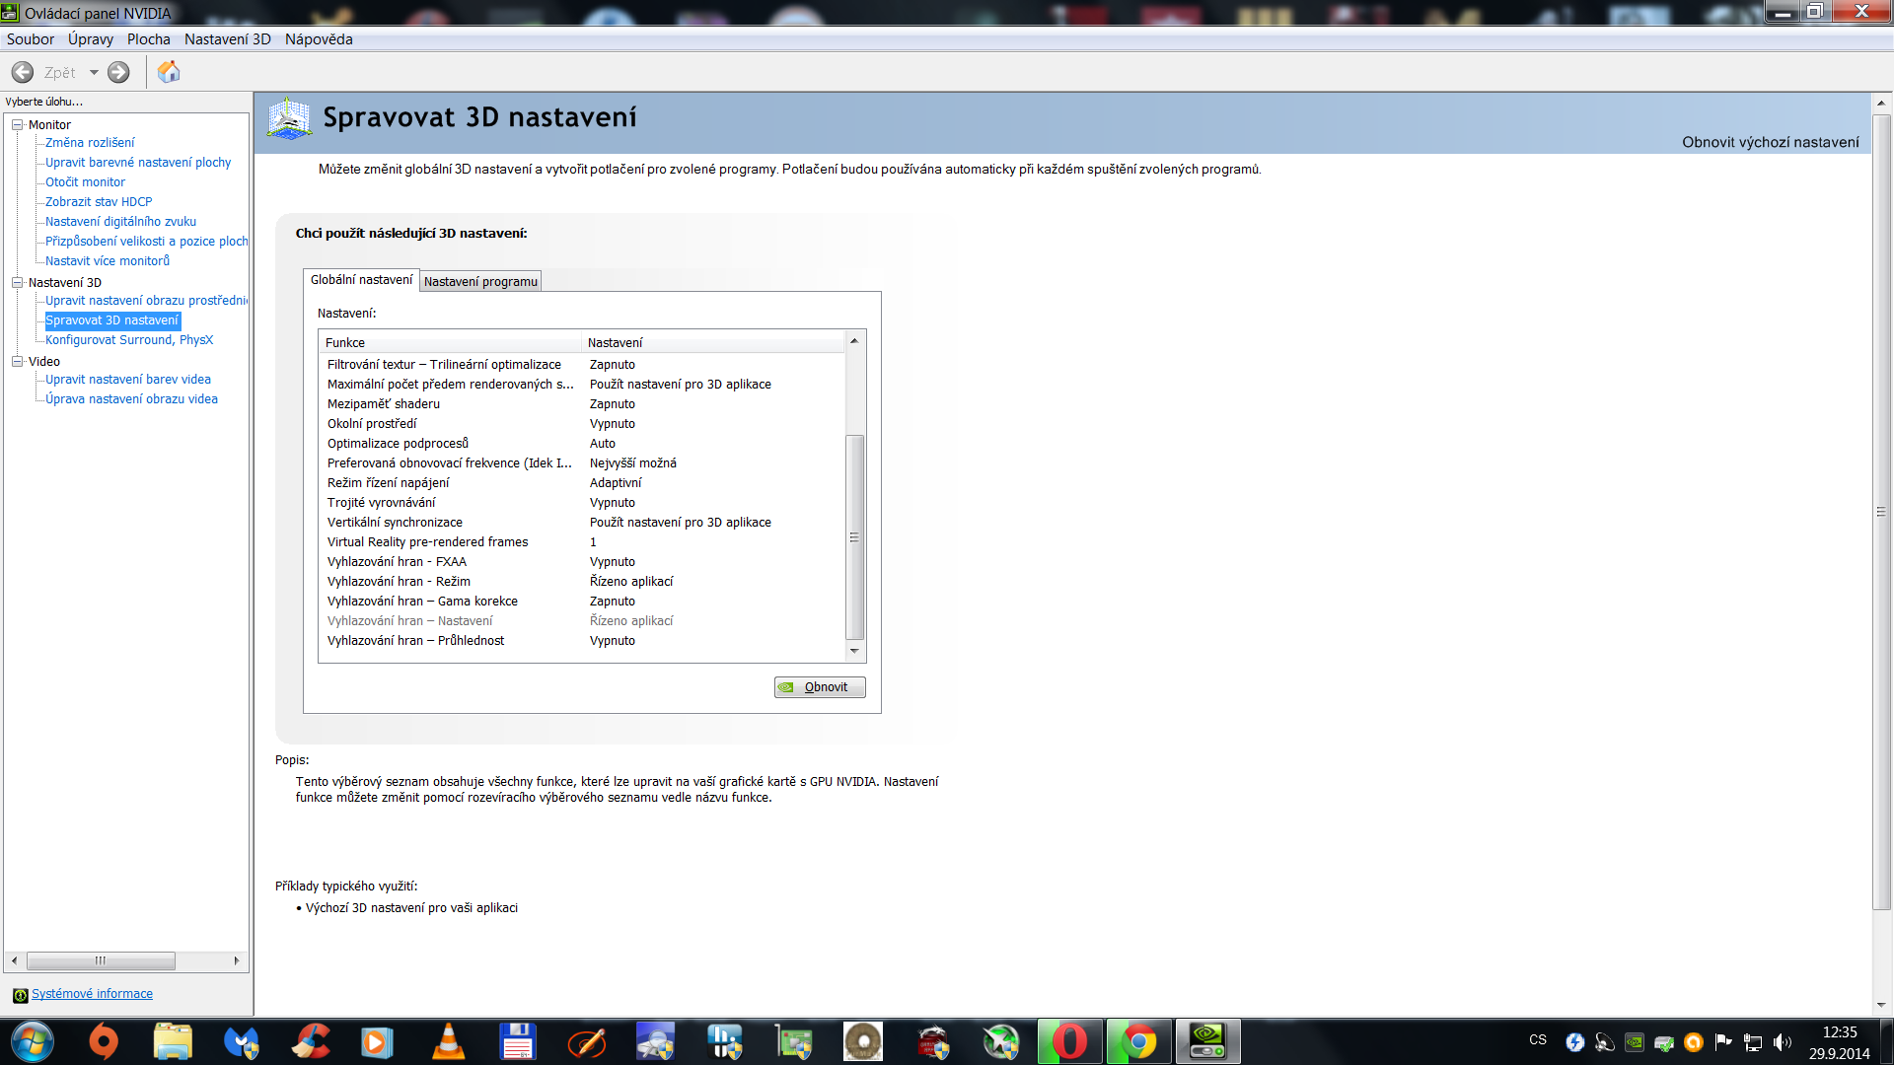Open the floppy disk taskbar icon

tap(518, 1041)
